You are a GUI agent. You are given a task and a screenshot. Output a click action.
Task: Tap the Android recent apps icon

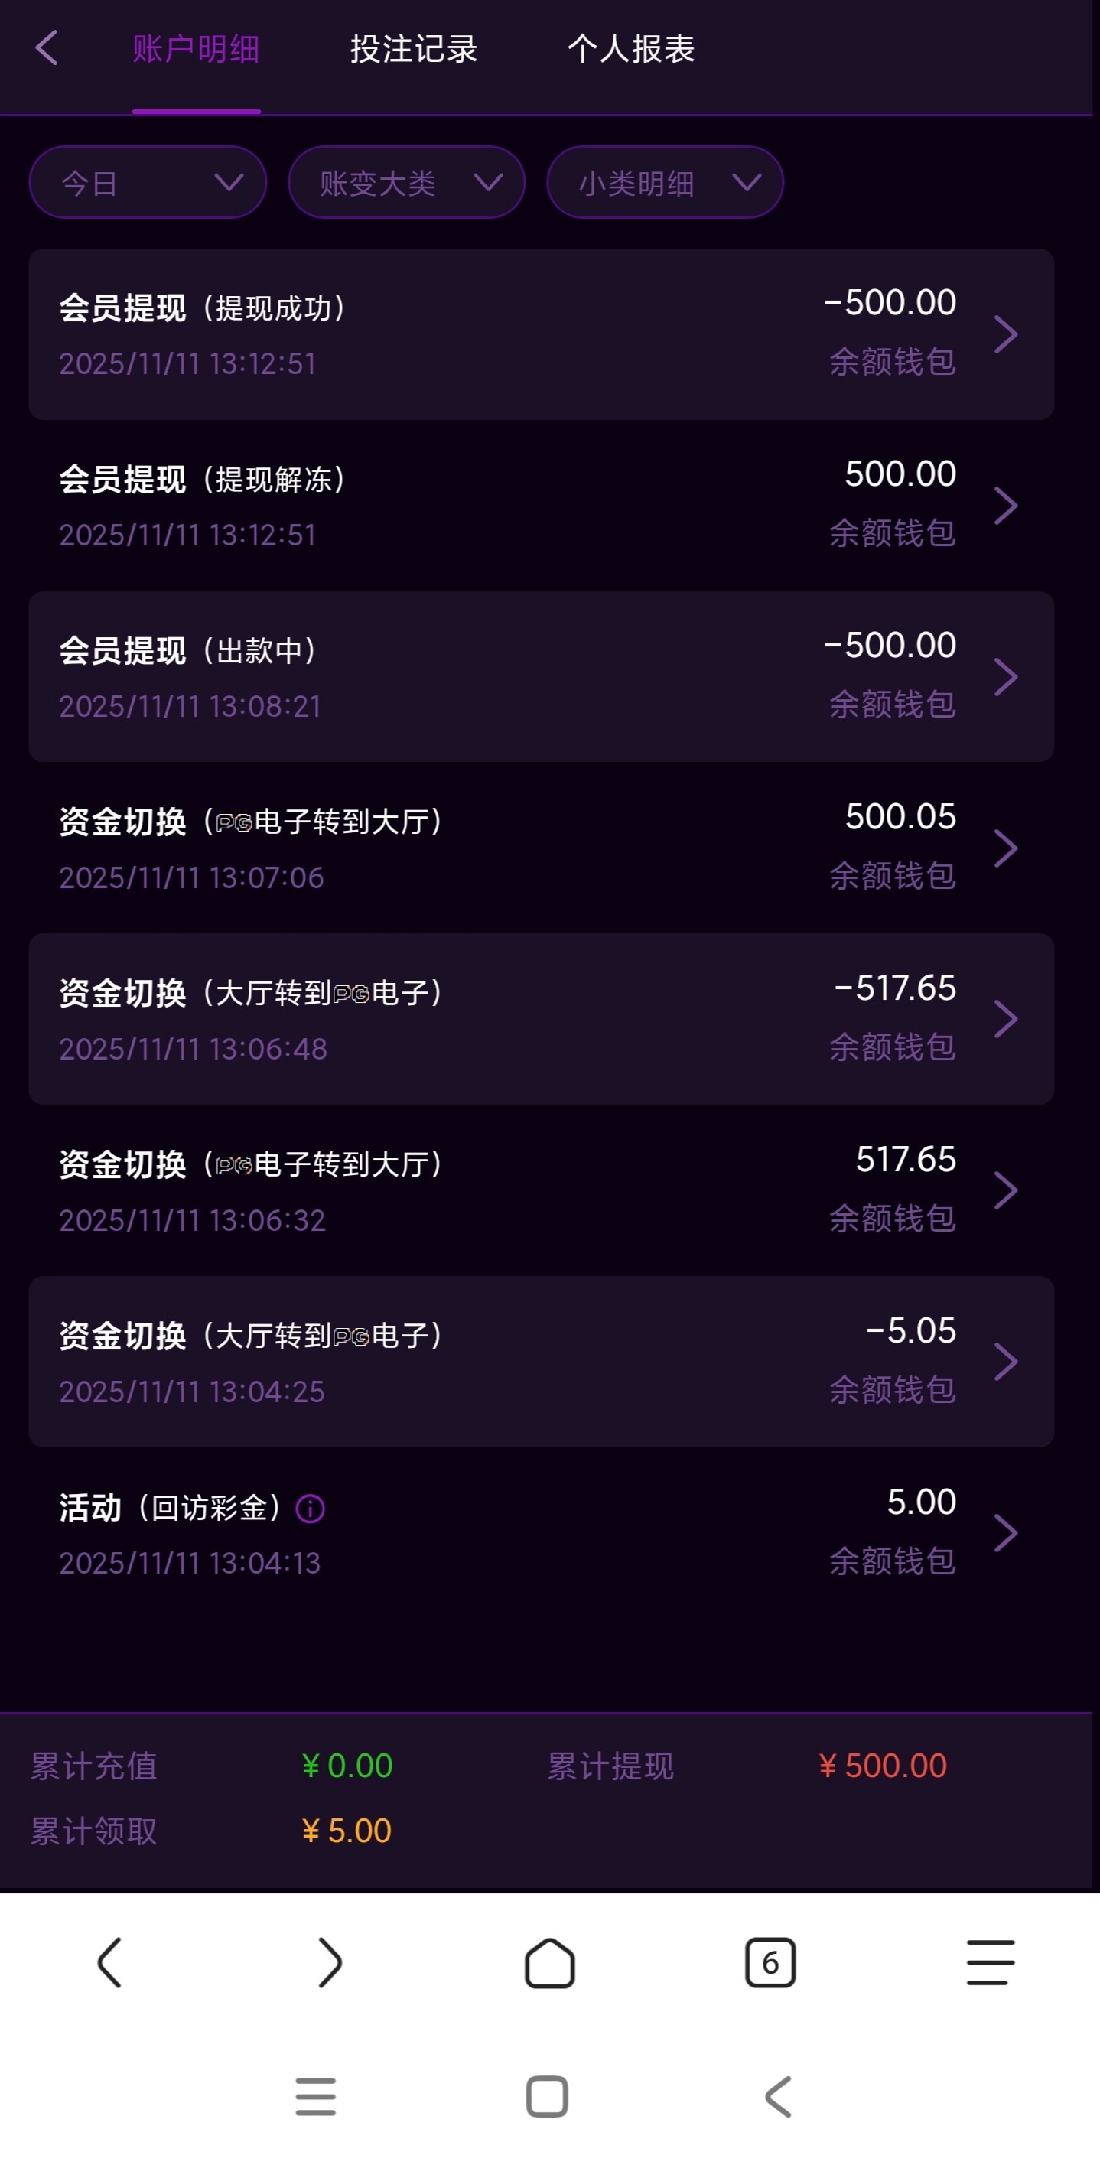click(x=316, y=2095)
